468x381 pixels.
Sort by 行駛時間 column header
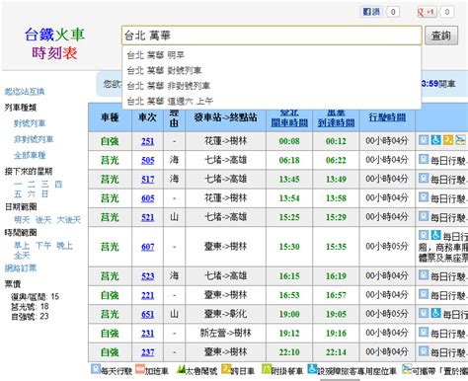click(387, 117)
